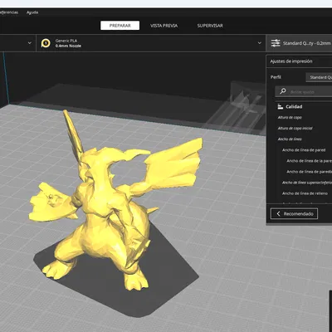Switch to the VISTA PREVIA tab
Screen dimensions: 332x332
pyautogui.click(x=164, y=26)
